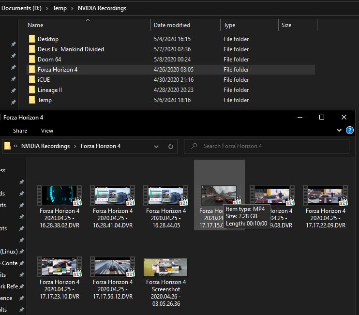Image resolution: width=359 pixels, height=315 pixels.
Task: Sort by Size column header
Action: click(x=286, y=25)
